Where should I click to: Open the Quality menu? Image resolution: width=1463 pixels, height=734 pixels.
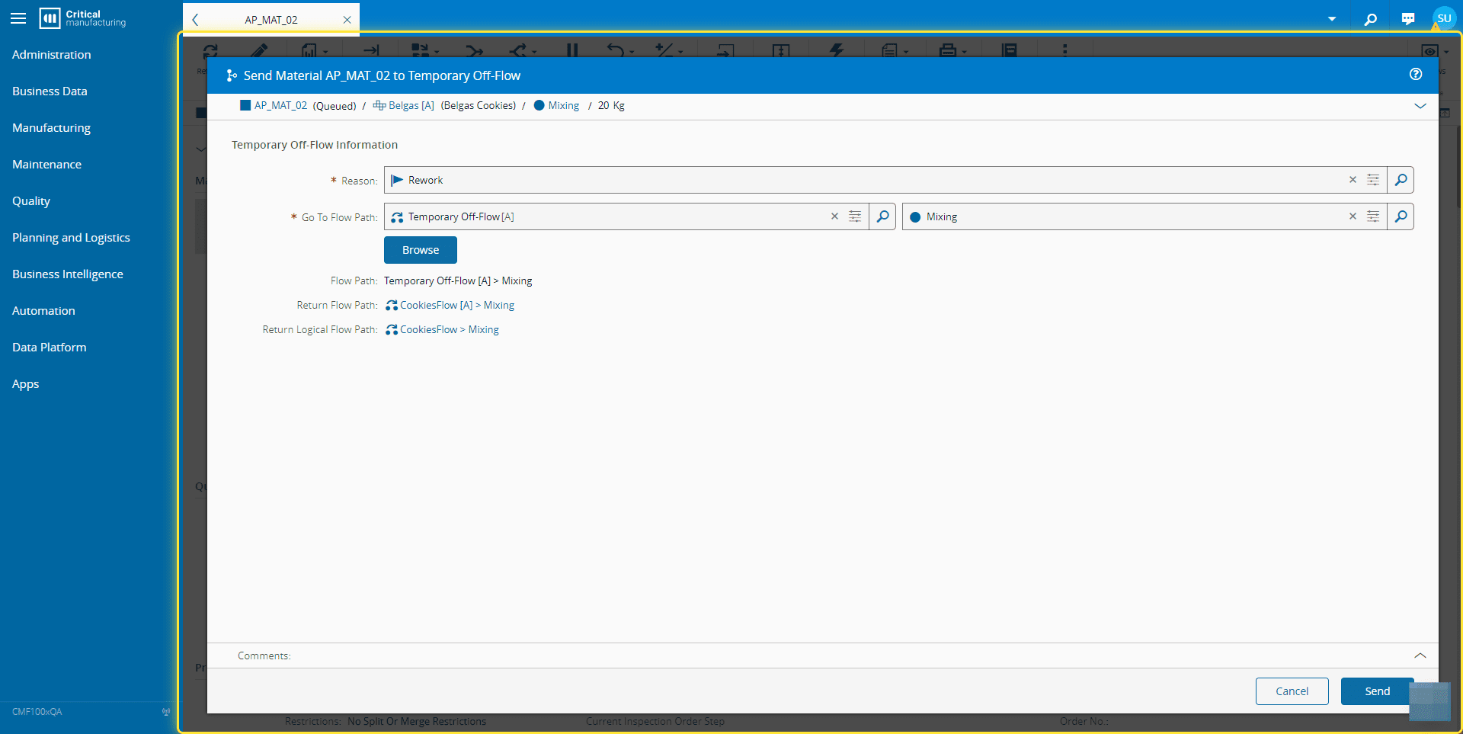(x=31, y=201)
